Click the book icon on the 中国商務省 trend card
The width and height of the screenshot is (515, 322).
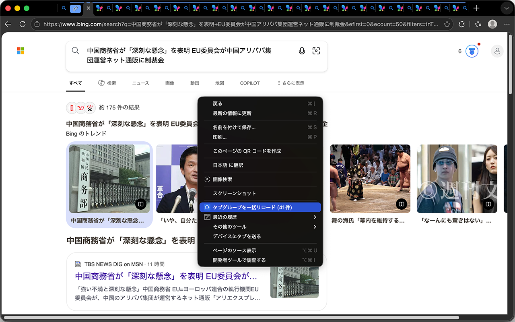click(x=140, y=204)
